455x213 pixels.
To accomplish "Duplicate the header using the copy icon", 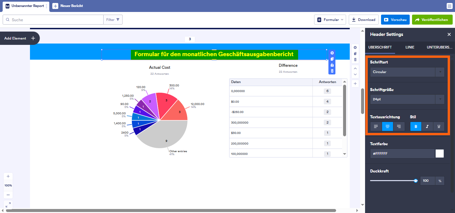I will click(332, 58).
